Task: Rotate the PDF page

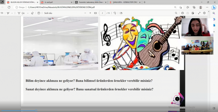Action: tap(115, 13)
